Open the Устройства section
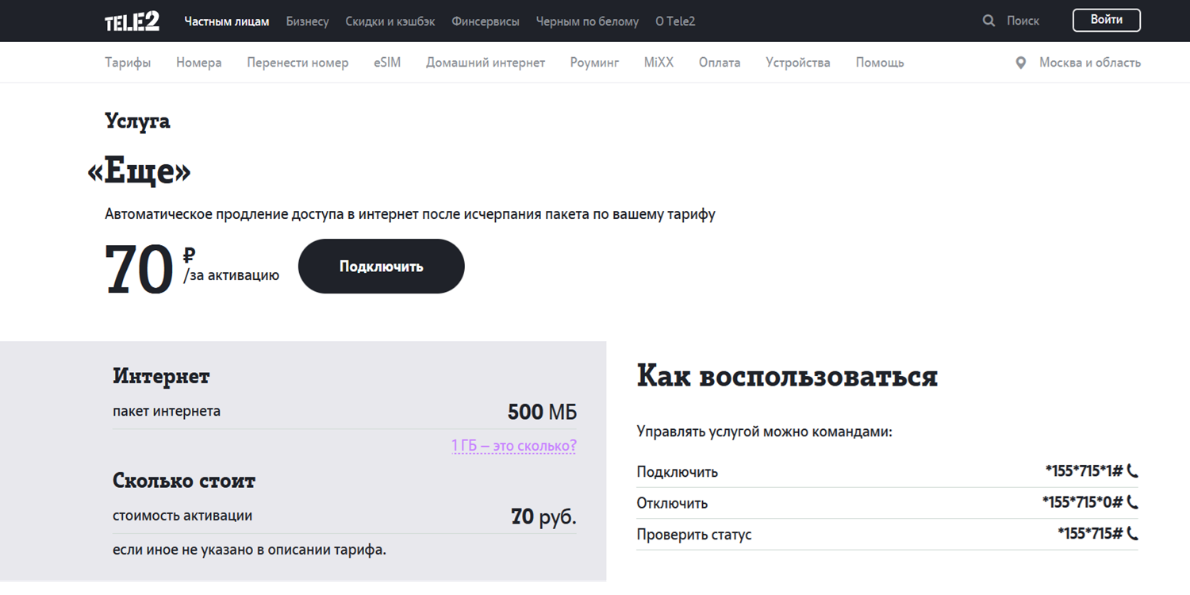1190x595 pixels. click(798, 63)
